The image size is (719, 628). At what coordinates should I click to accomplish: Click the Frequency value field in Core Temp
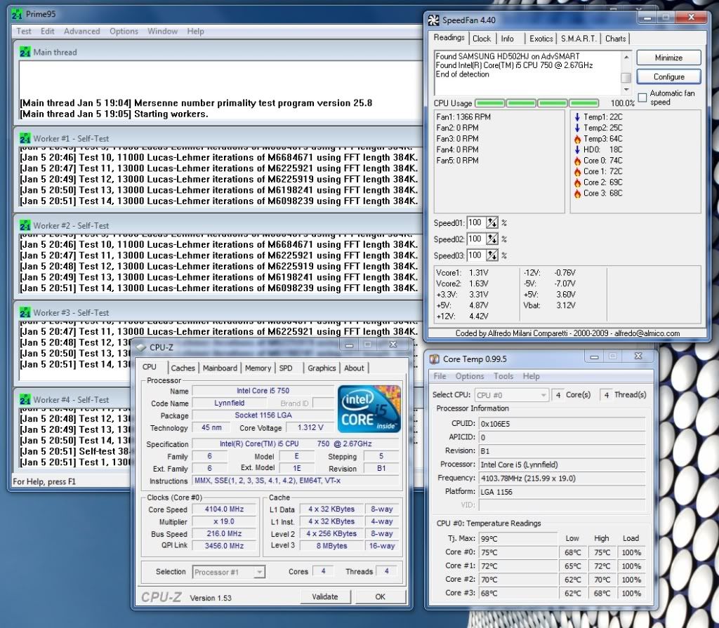tap(562, 478)
